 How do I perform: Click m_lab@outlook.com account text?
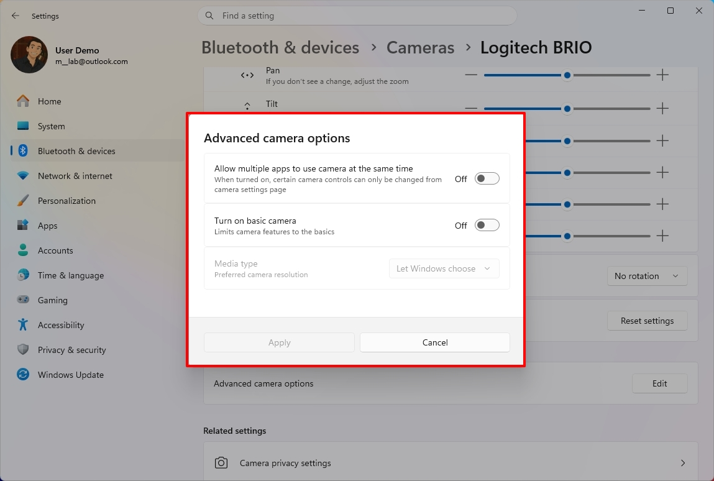(x=91, y=62)
